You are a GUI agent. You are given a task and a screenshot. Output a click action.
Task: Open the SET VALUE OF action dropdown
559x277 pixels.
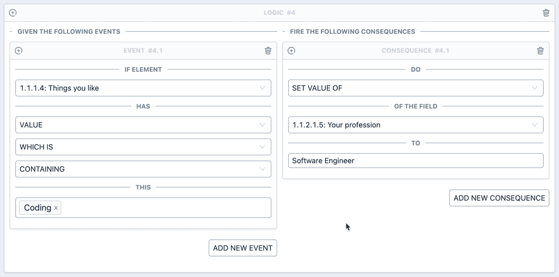pos(416,88)
